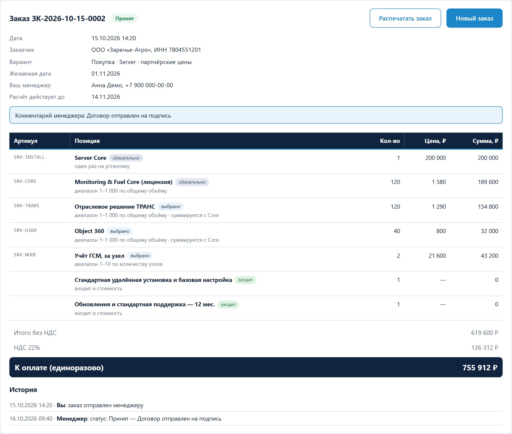Click the 'Позиция' column header
Viewport: 512px width, 434px height.
pos(87,141)
